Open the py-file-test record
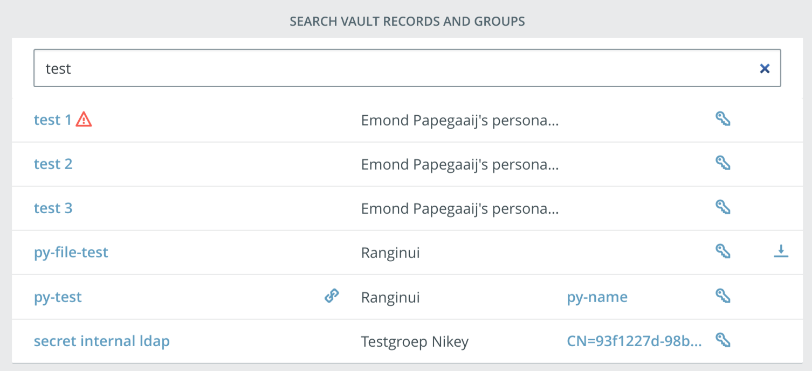812x371 pixels. (x=71, y=253)
